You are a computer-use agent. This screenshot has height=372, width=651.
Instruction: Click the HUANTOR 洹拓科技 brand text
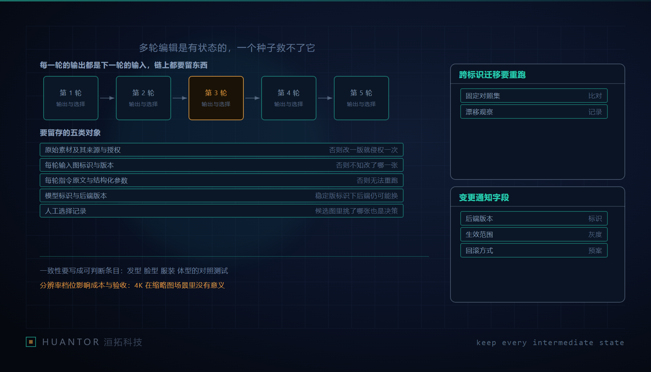point(92,342)
